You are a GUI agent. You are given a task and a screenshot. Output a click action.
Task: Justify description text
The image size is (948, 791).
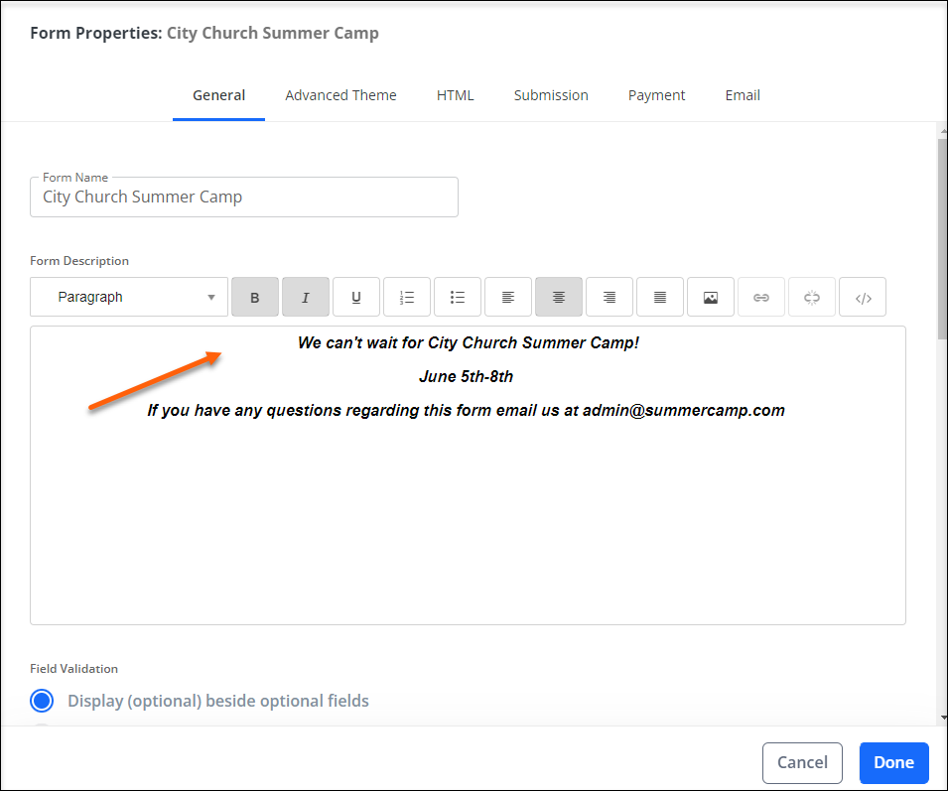[x=659, y=297]
